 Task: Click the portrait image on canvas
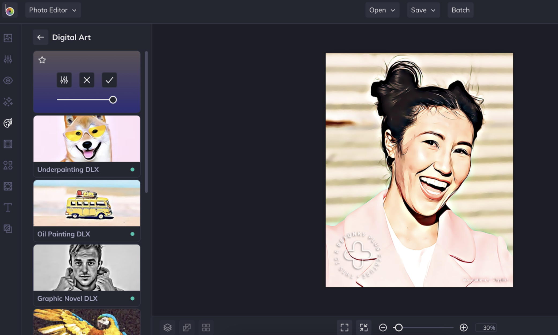419,170
